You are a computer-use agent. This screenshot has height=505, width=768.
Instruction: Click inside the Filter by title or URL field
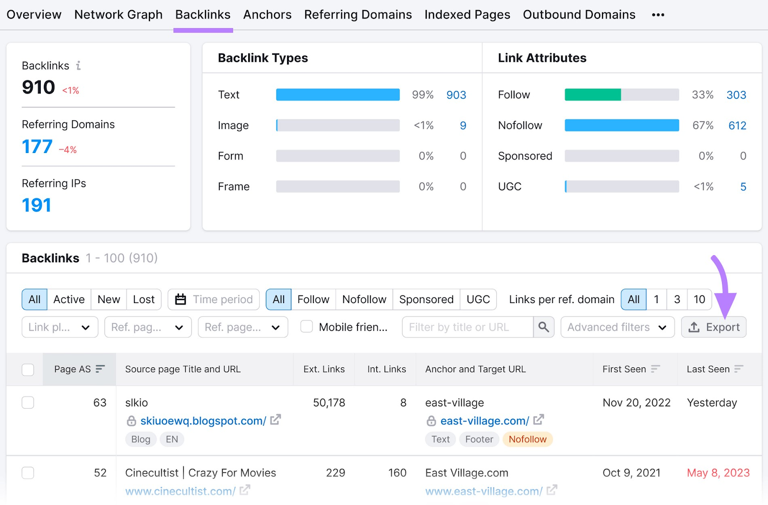(466, 327)
